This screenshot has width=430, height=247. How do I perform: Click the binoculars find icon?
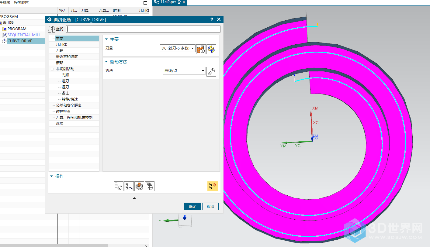point(51,29)
